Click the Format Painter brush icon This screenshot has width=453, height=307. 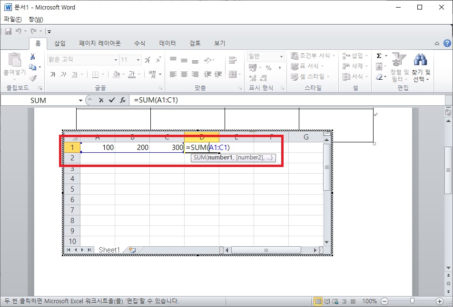tap(33, 78)
